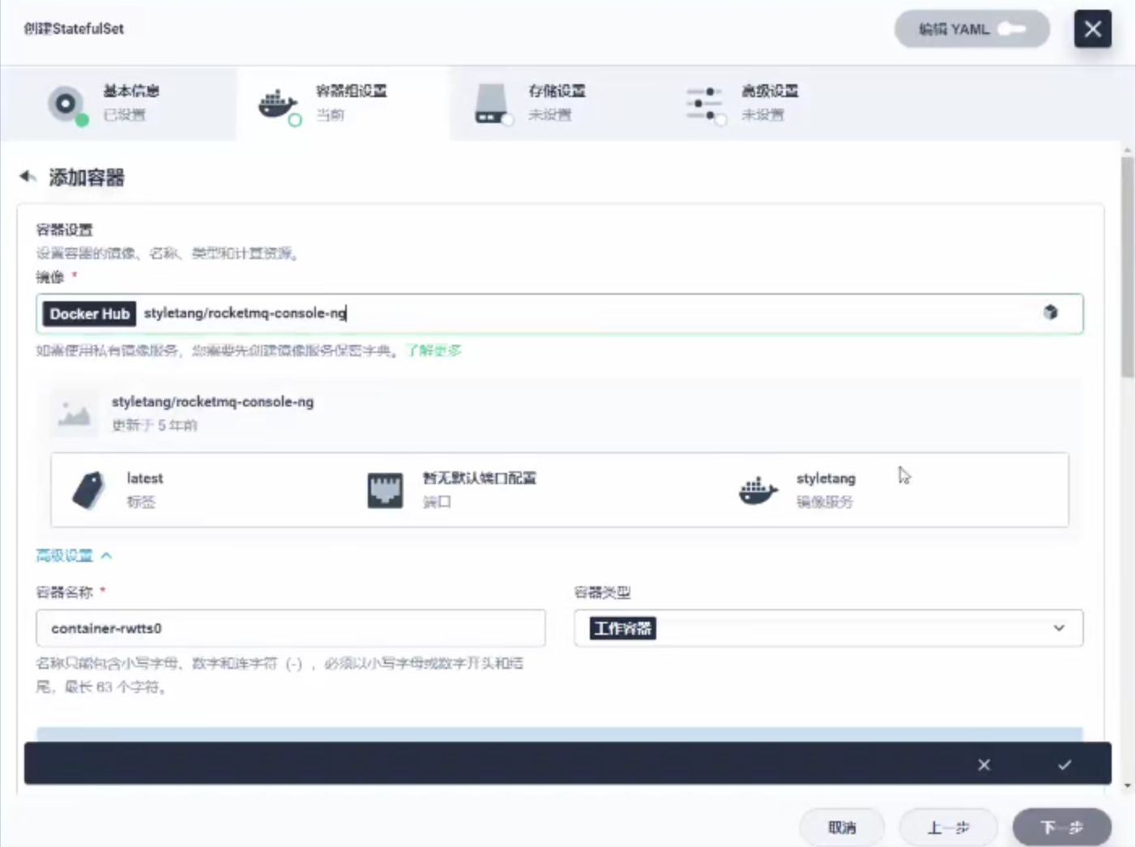Image resolution: width=1136 pixels, height=847 pixels.
Task: Click the 基本信息 disc icon
Action: (66, 104)
